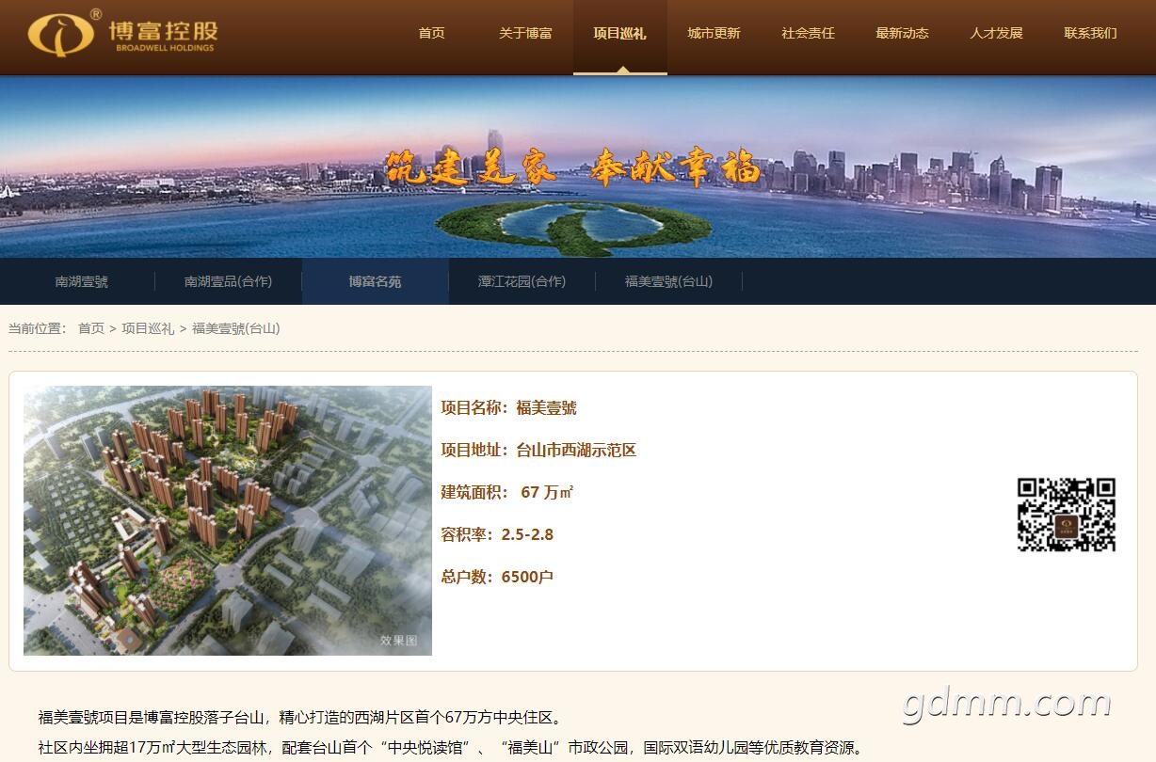Click the 当前位置 label
The height and width of the screenshot is (762, 1156).
coord(38,328)
